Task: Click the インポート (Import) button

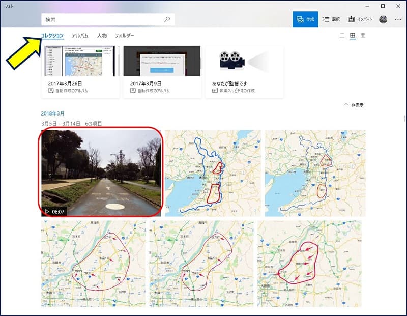Action: click(x=360, y=19)
